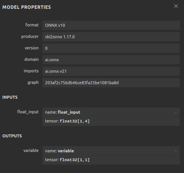This screenshot has height=173, width=184.
Task: Click the INPUTS section header
Action: (10, 97)
